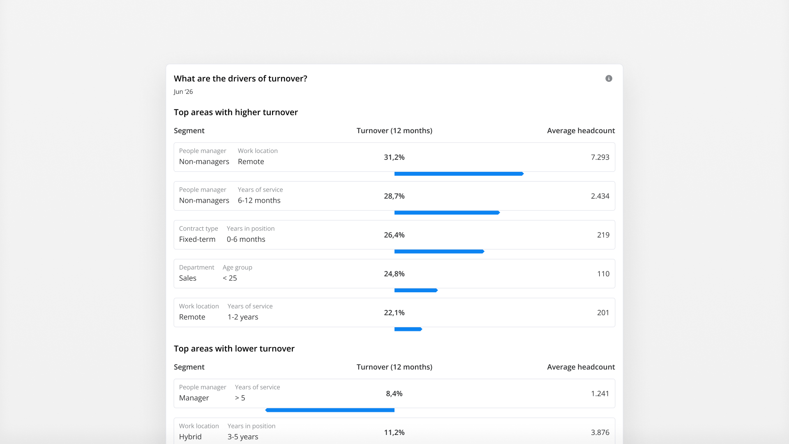Click the 7.293 headcount value
Viewport: 789px width, 444px height.
[x=600, y=157]
